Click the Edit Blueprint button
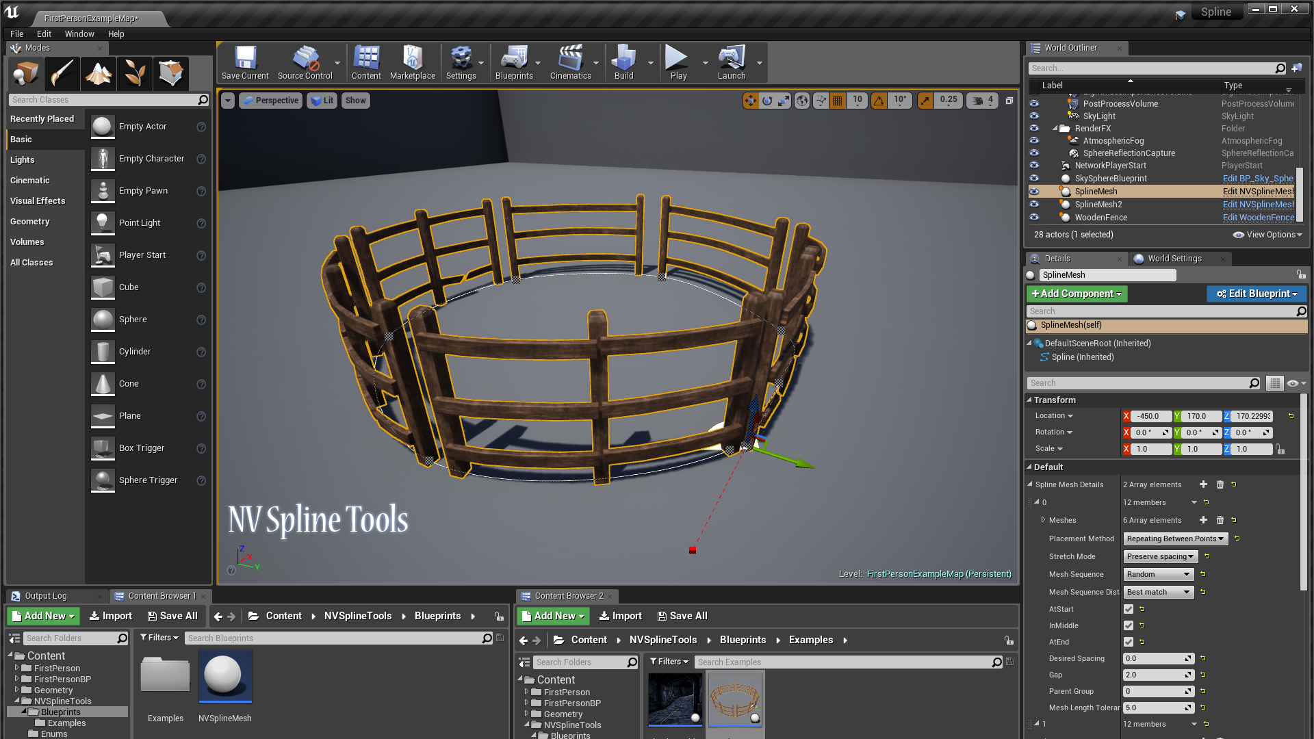The height and width of the screenshot is (739, 1314). [1257, 294]
